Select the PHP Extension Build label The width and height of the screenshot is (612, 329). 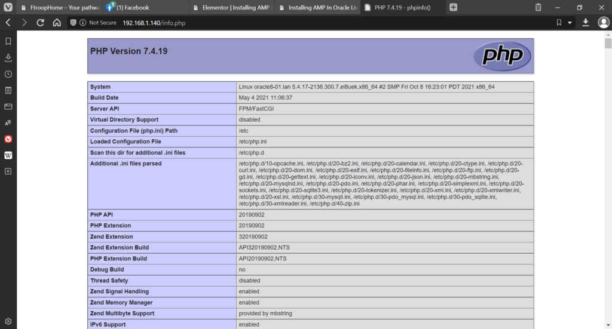coord(118,259)
